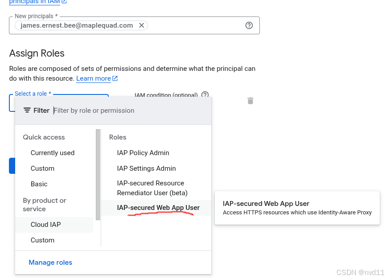The width and height of the screenshot is (386, 279).
Task: Choose IAP-secured Resource Remediator User (beta) role
Action: point(156,188)
